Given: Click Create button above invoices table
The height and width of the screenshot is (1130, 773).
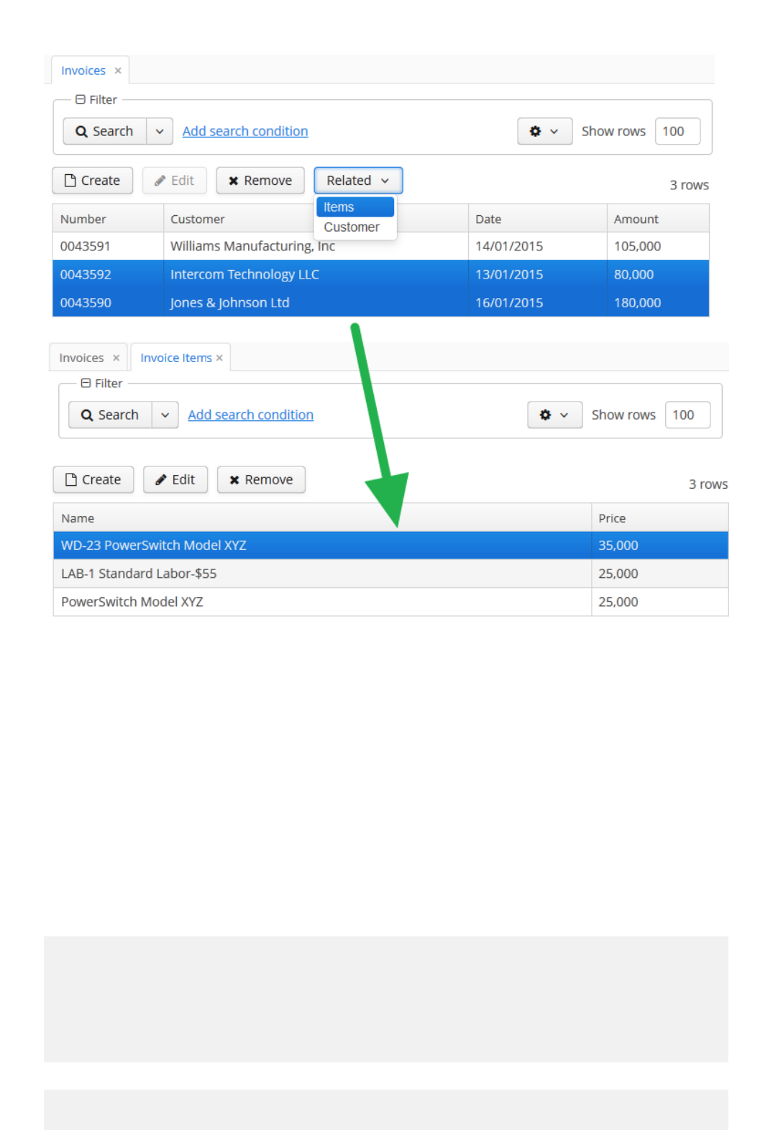Looking at the screenshot, I should pos(93,181).
